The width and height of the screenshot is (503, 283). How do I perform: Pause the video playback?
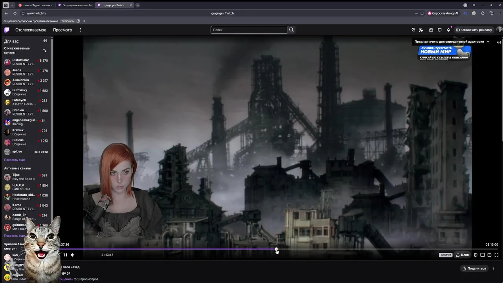(66, 255)
